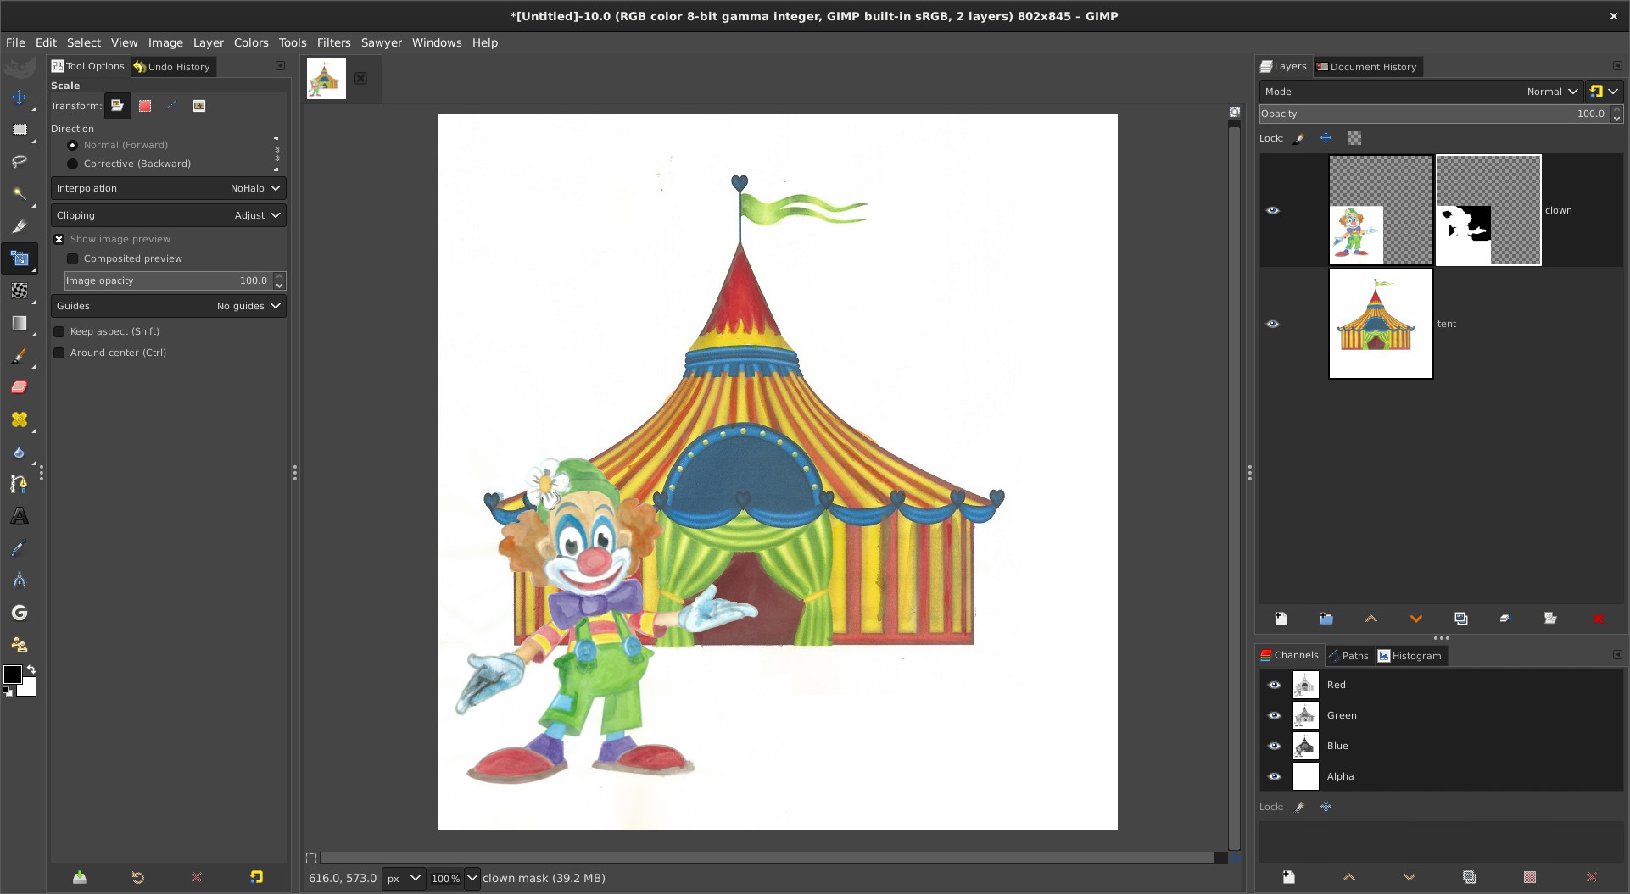The image size is (1630, 894).
Task: Switch to the Undo History tab
Action: pos(172,67)
